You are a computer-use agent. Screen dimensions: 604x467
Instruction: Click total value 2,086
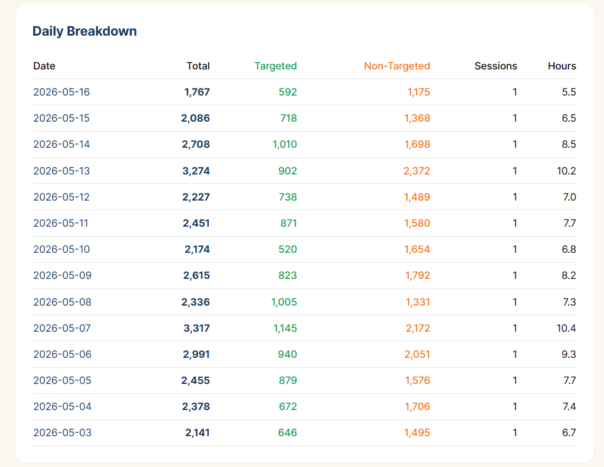pyautogui.click(x=195, y=118)
